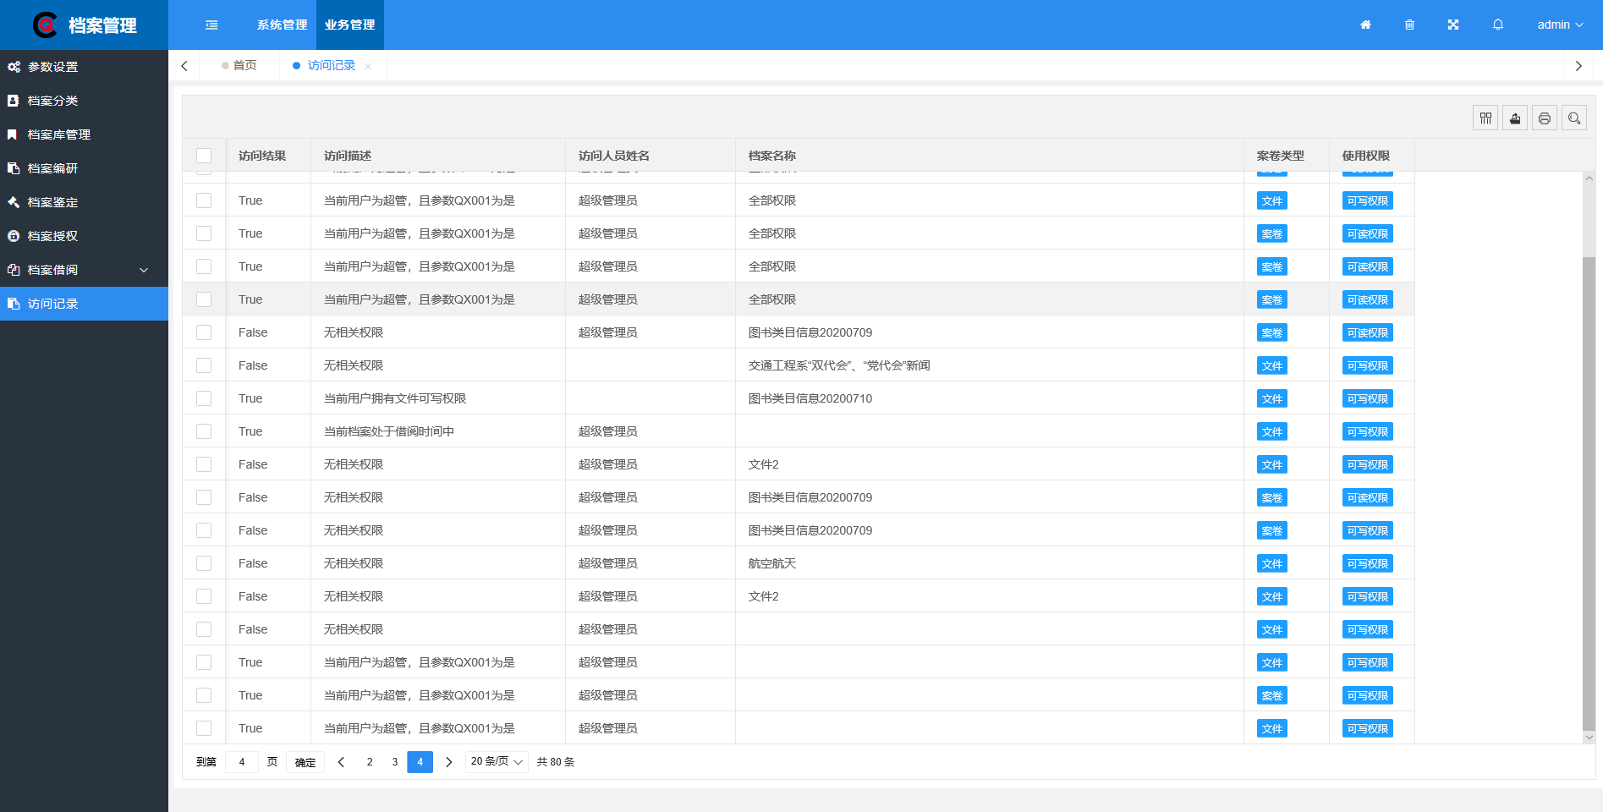Check the checkbox of the 航空航天 row
1603x812 pixels.
(x=204, y=562)
